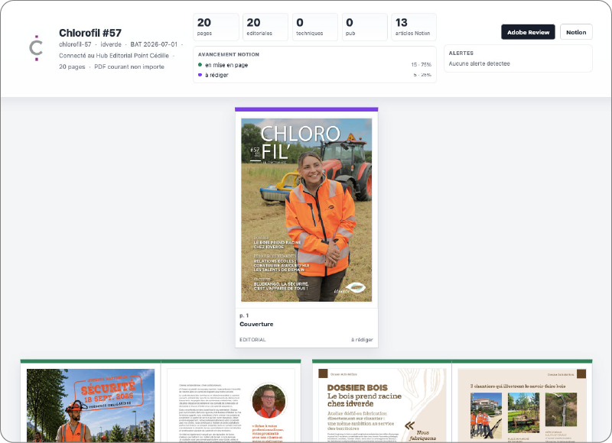Click the 0 pub stat card
Viewport: 612px width, 443px height.
[x=365, y=27]
